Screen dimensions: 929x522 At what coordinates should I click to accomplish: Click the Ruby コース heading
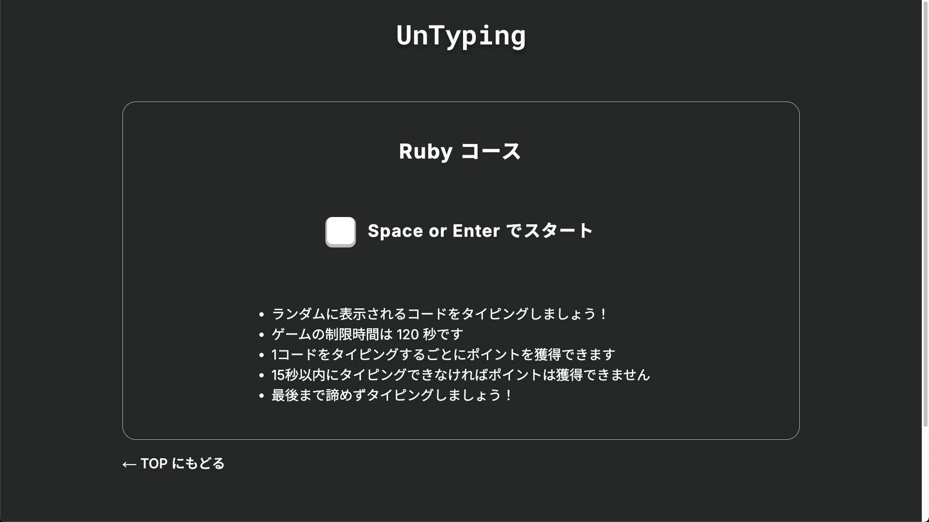pyautogui.click(x=460, y=151)
